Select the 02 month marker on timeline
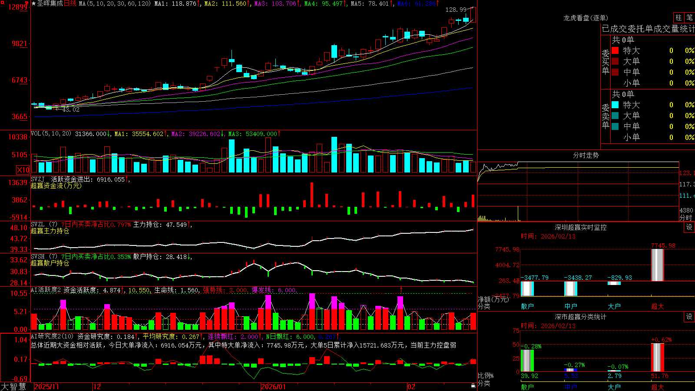This screenshot has width=695, height=391. coord(411,387)
